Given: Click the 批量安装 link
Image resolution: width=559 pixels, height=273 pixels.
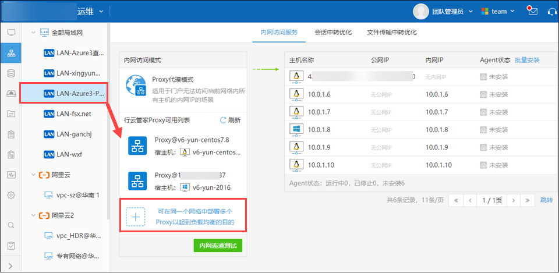Looking at the screenshot, I should click(527, 60).
